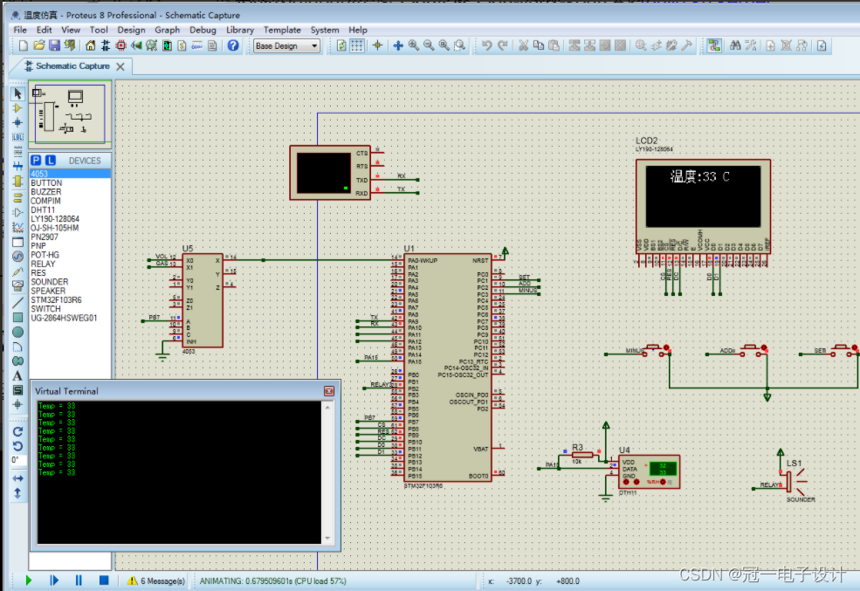This screenshot has width=860, height=591.
Task: Select the 2D Graphics Circle tool
Action: point(17,332)
